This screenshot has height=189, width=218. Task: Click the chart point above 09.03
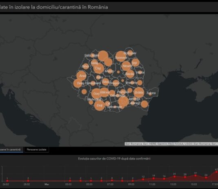click(x=133, y=181)
